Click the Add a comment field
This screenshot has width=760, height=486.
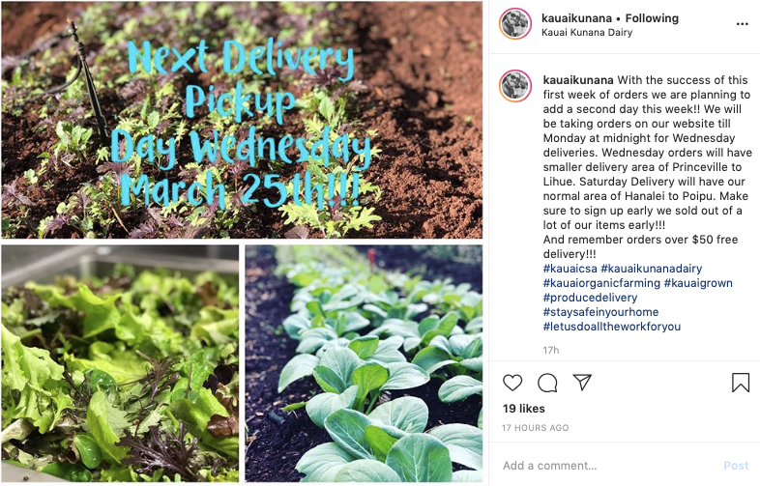[x=608, y=466]
